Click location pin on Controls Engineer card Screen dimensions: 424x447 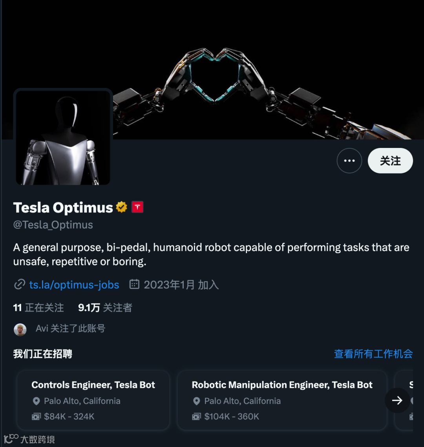36,401
